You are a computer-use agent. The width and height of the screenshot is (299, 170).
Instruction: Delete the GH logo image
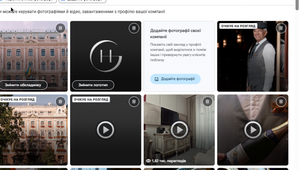click(134, 28)
